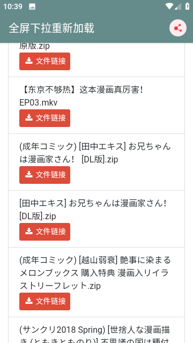The width and height of the screenshot is (193, 343).
Task: Tap download icon in 越山弱衰 file button
Action: [29, 301]
